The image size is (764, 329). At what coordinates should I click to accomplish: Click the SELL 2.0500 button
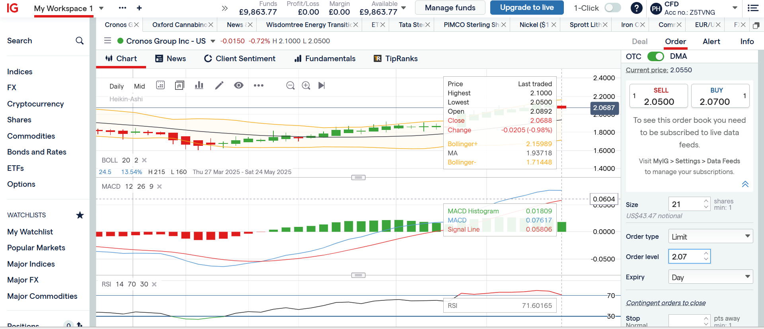659,96
